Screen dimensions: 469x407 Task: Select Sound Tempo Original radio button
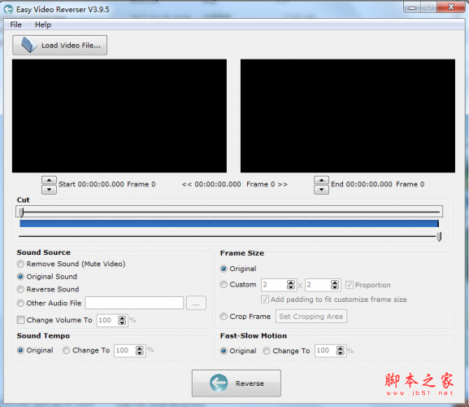click(20, 350)
